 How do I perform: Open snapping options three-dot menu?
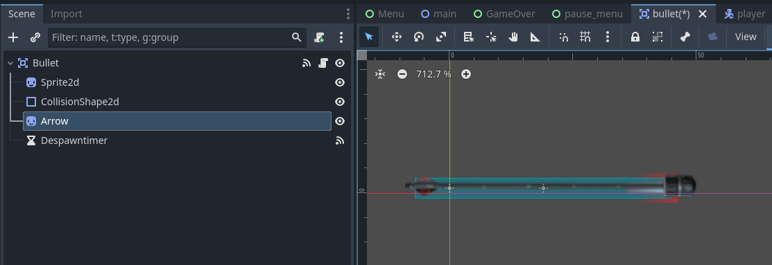608,37
